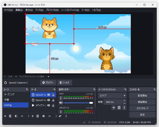Viewport: 159px width, 127px height.
Task: Open the ファイル(F) menu
Action: (8, 10)
